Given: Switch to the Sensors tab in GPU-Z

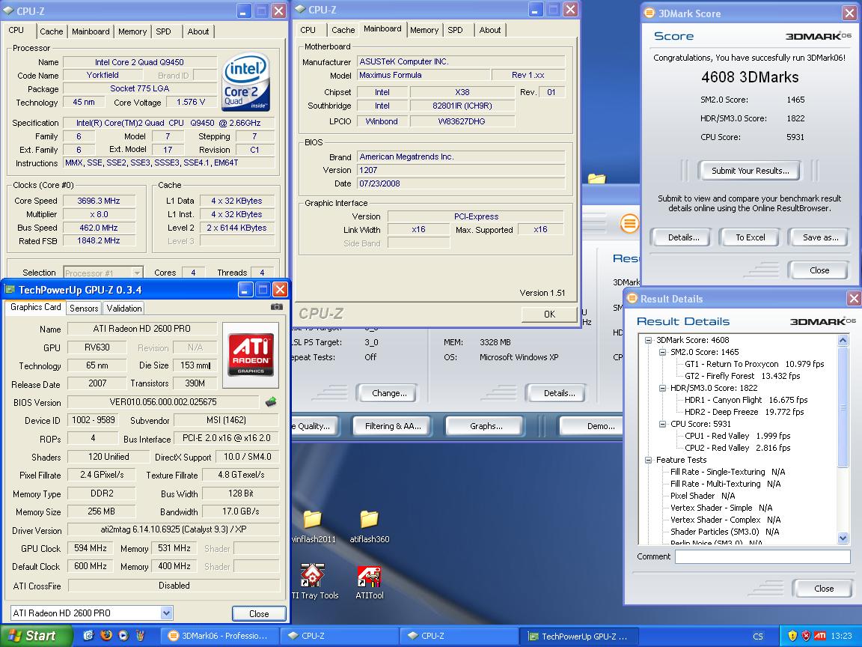Looking at the screenshot, I should point(84,308).
